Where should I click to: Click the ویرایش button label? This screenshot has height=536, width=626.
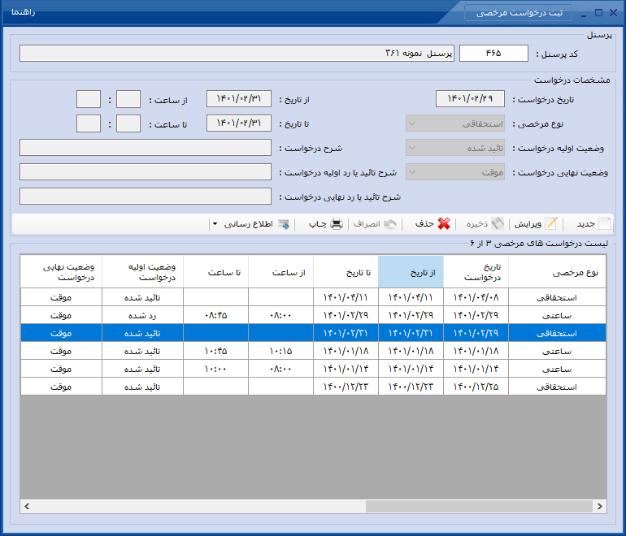coord(528,224)
